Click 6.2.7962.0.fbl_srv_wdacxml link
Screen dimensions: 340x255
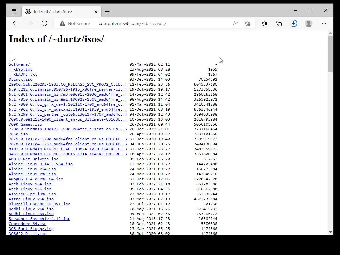(x=68, y=109)
